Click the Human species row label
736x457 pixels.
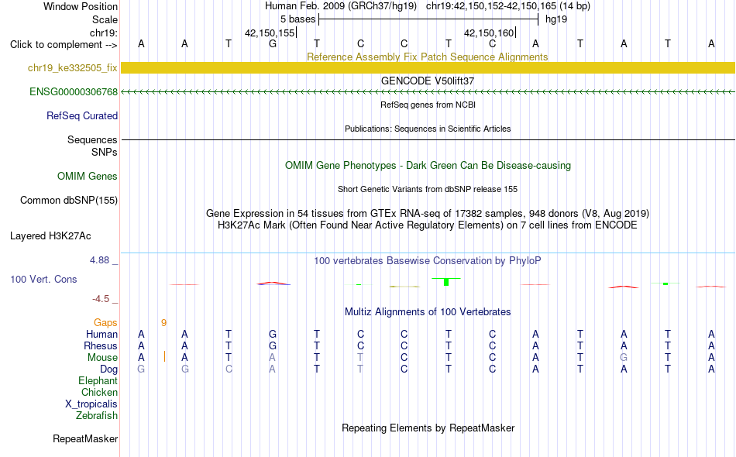(101, 335)
